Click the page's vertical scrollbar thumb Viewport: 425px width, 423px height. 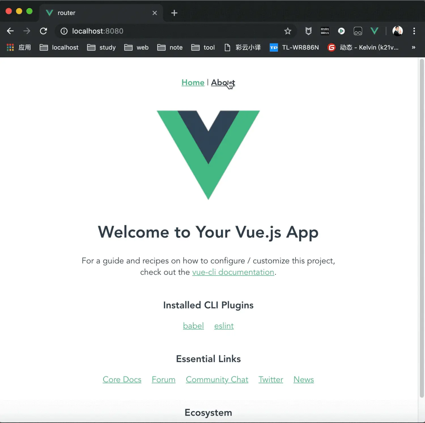pyautogui.click(x=422, y=228)
